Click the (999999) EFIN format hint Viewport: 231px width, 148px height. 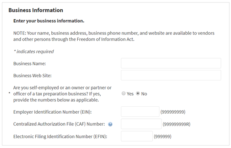click(x=163, y=137)
